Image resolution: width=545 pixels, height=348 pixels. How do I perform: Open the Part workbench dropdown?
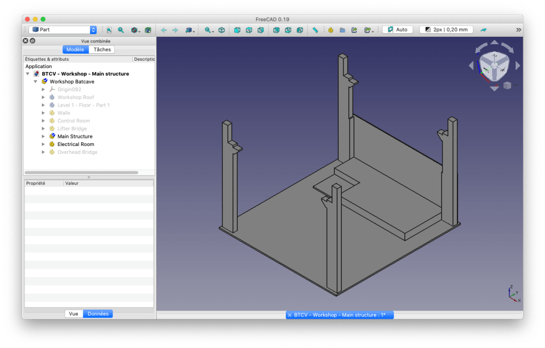pyautogui.click(x=63, y=30)
